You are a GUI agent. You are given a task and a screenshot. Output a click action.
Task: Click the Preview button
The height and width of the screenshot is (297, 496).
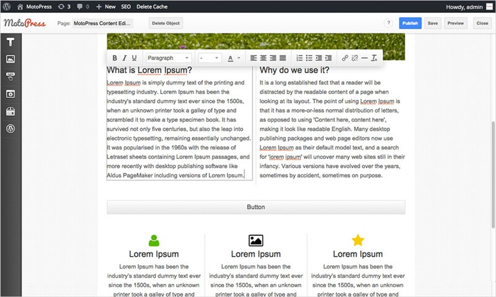pos(455,23)
